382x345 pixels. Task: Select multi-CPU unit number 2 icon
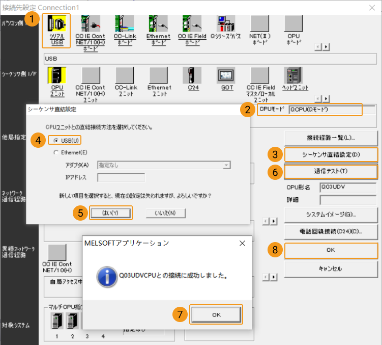coord(72,321)
